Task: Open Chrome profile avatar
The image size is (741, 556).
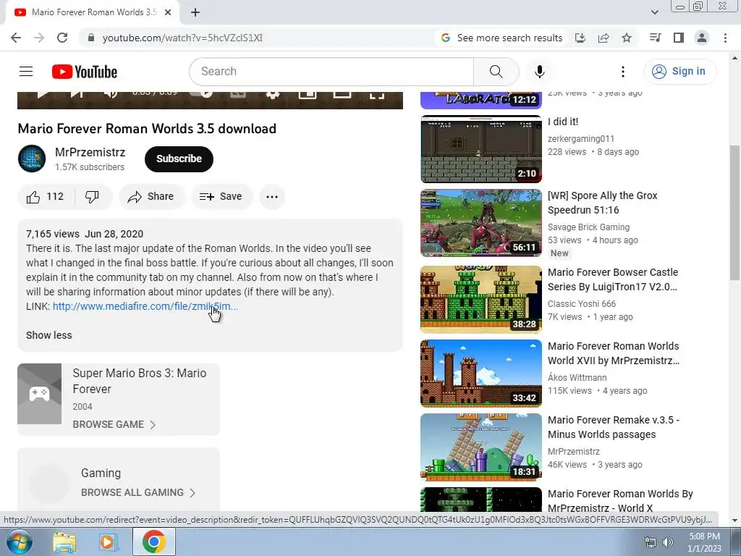Action: click(702, 38)
